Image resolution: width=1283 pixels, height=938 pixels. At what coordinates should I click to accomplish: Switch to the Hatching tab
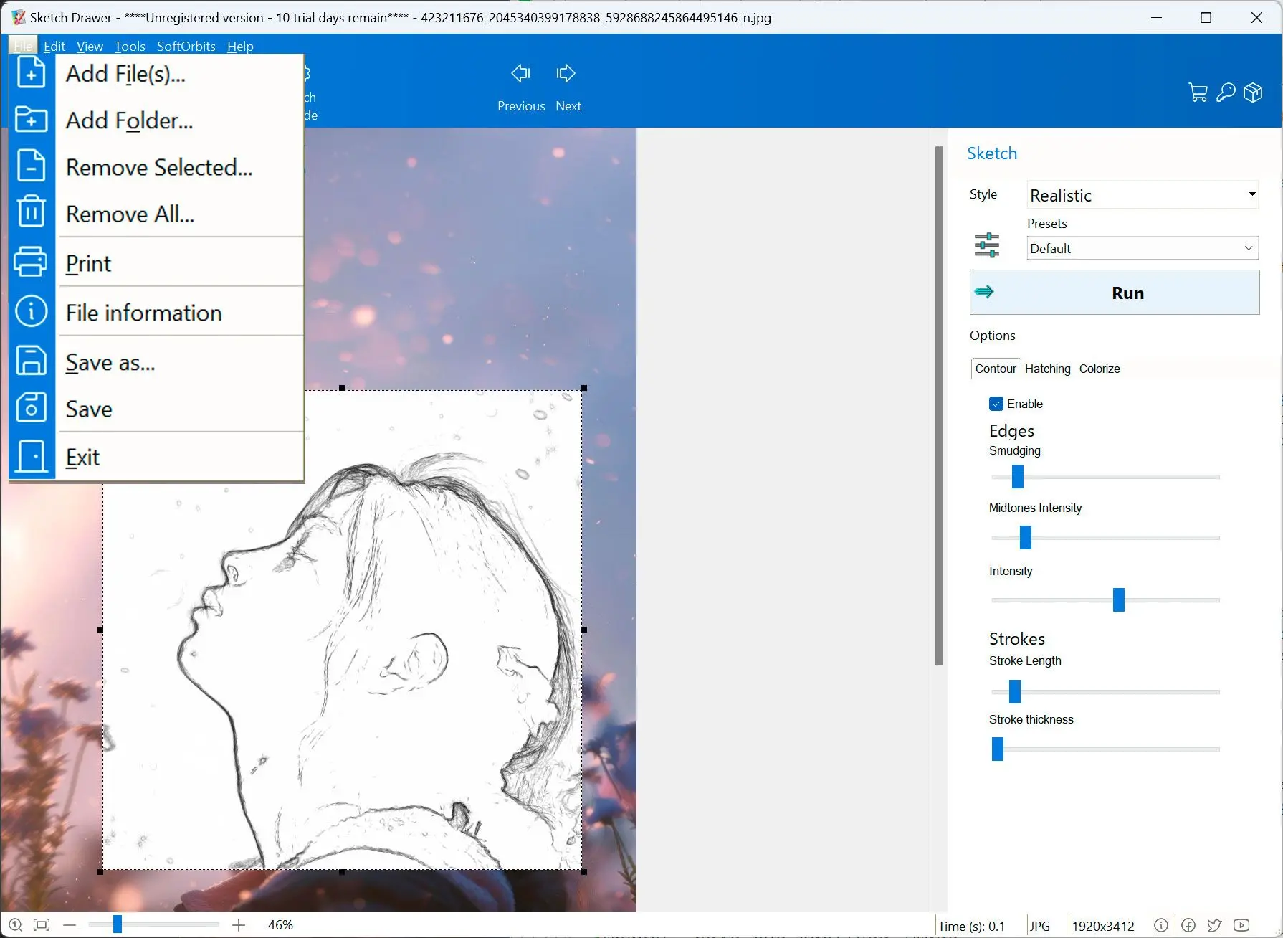coord(1047,369)
